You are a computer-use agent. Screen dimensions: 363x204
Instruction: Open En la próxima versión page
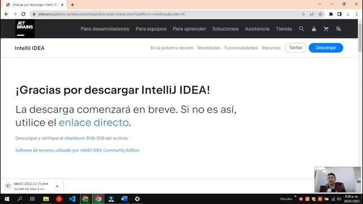coord(171,48)
